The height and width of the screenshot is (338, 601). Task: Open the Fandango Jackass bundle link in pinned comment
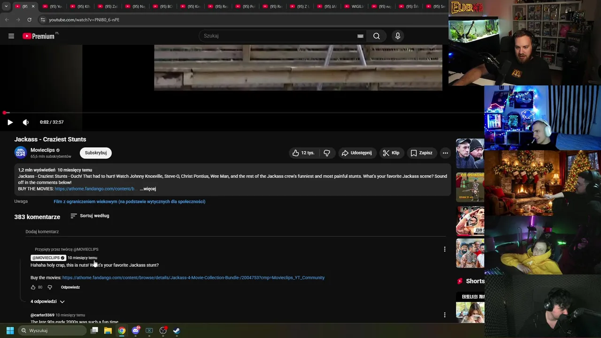(x=193, y=278)
